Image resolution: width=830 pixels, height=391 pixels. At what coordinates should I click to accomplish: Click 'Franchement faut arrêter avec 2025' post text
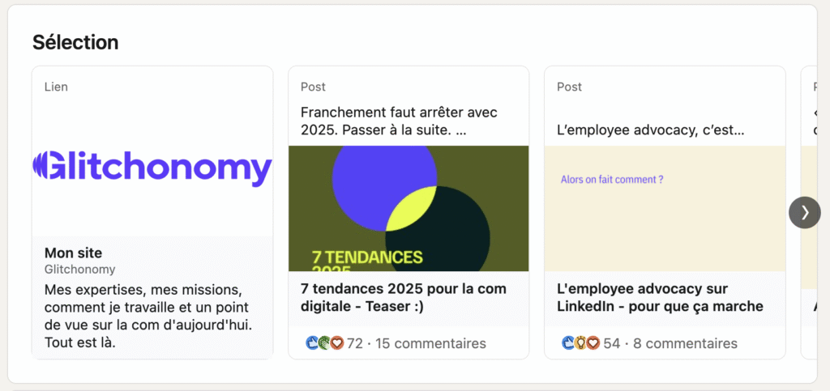(399, 121)
